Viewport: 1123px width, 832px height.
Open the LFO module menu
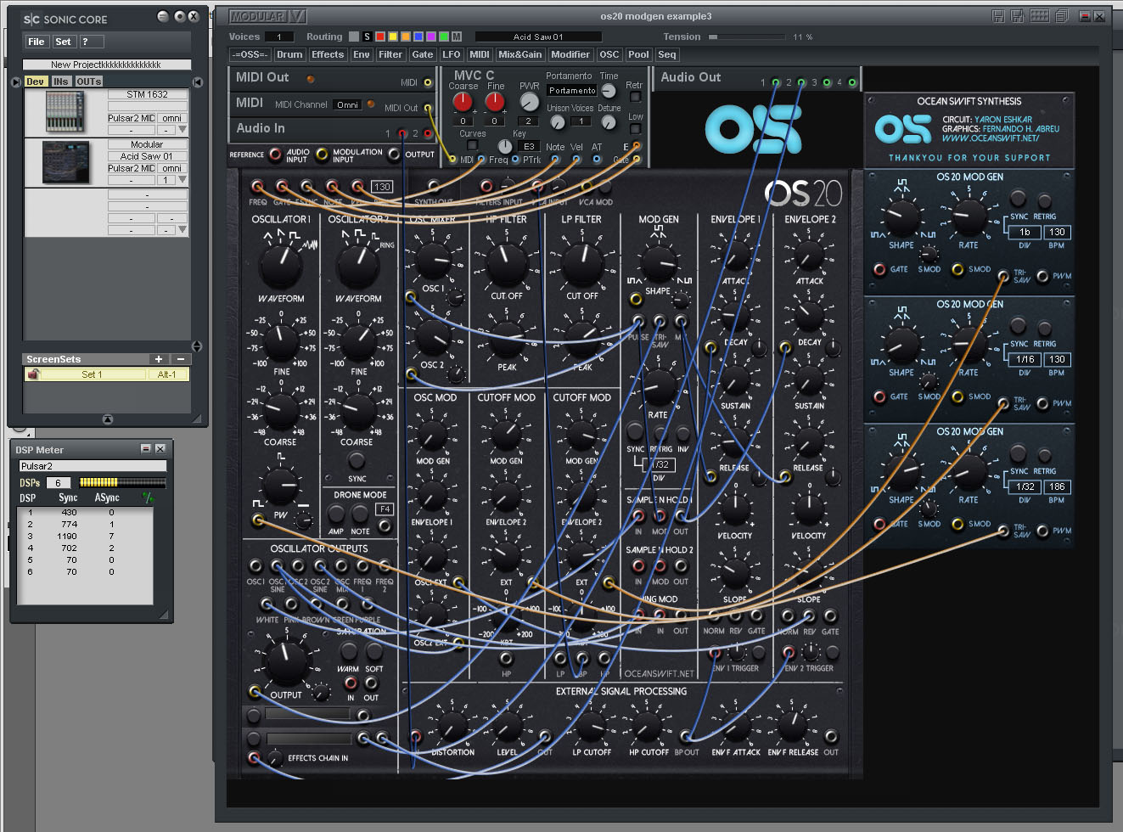(452, 54)
